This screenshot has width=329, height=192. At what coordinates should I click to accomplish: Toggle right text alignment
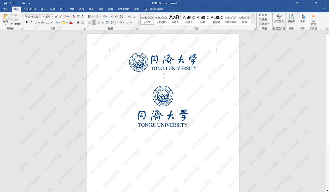98,22
